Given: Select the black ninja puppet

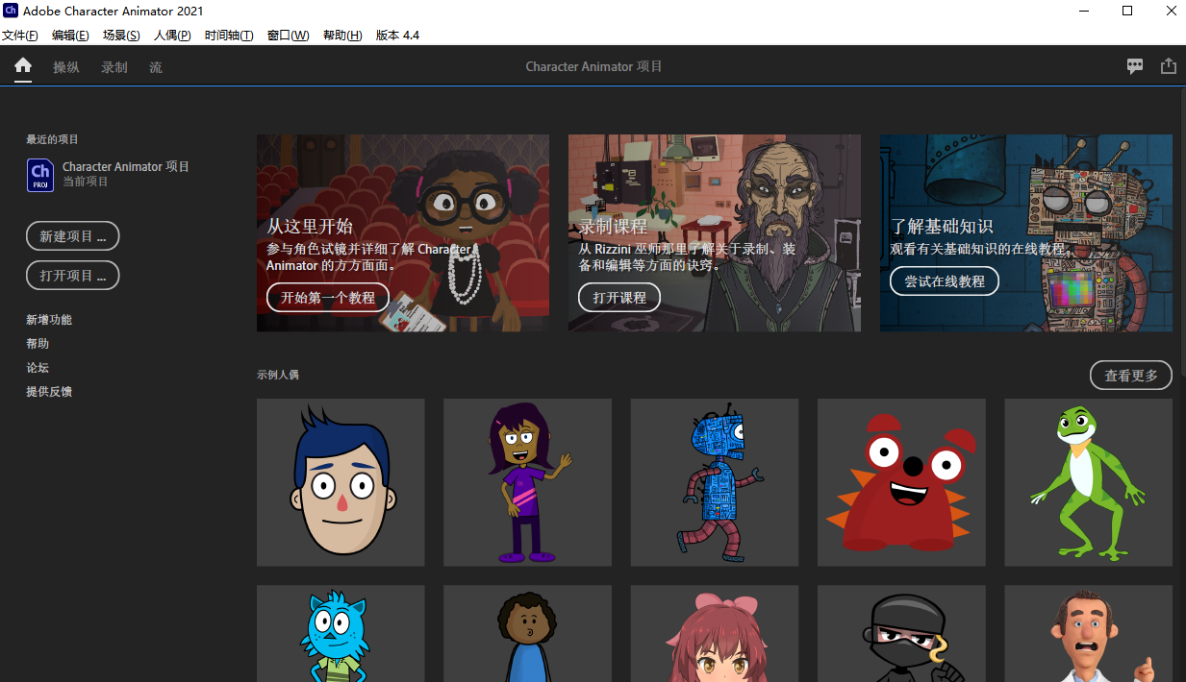Looking at the screenshot, I should (901, 633).
